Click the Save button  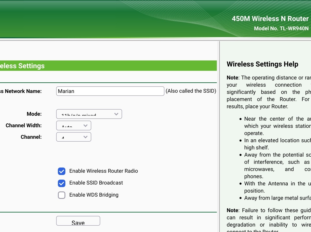pos(78,221)
